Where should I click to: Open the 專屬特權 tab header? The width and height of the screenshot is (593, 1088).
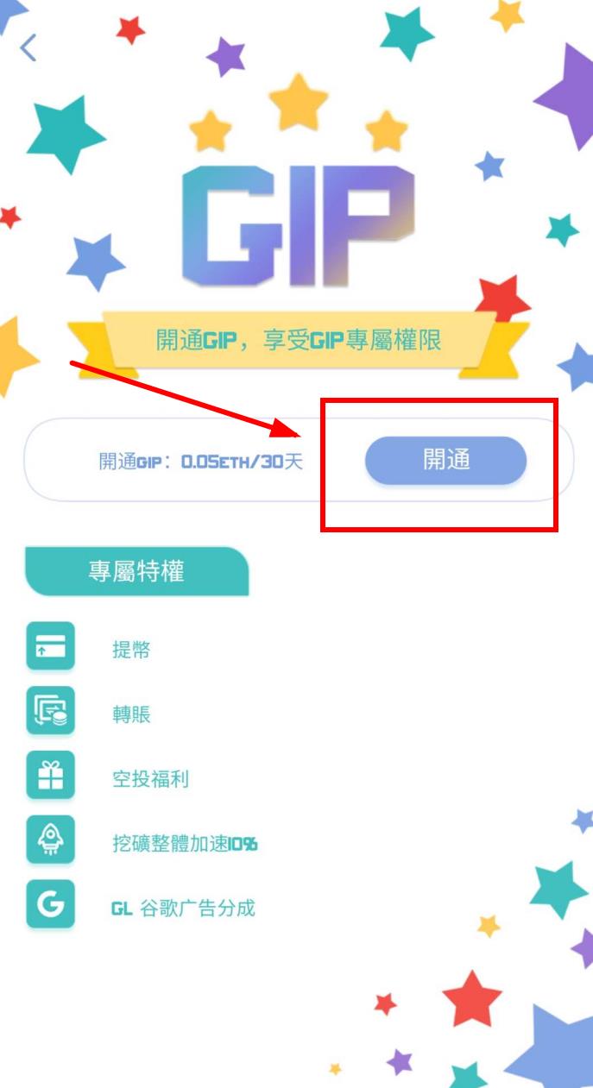136,571
